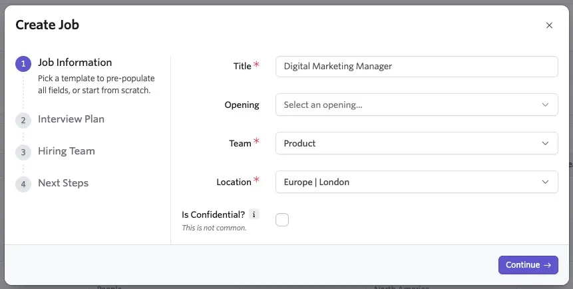The image size is (573, 289).
Task: Select the Job Information step label
Action: point(75,63)
